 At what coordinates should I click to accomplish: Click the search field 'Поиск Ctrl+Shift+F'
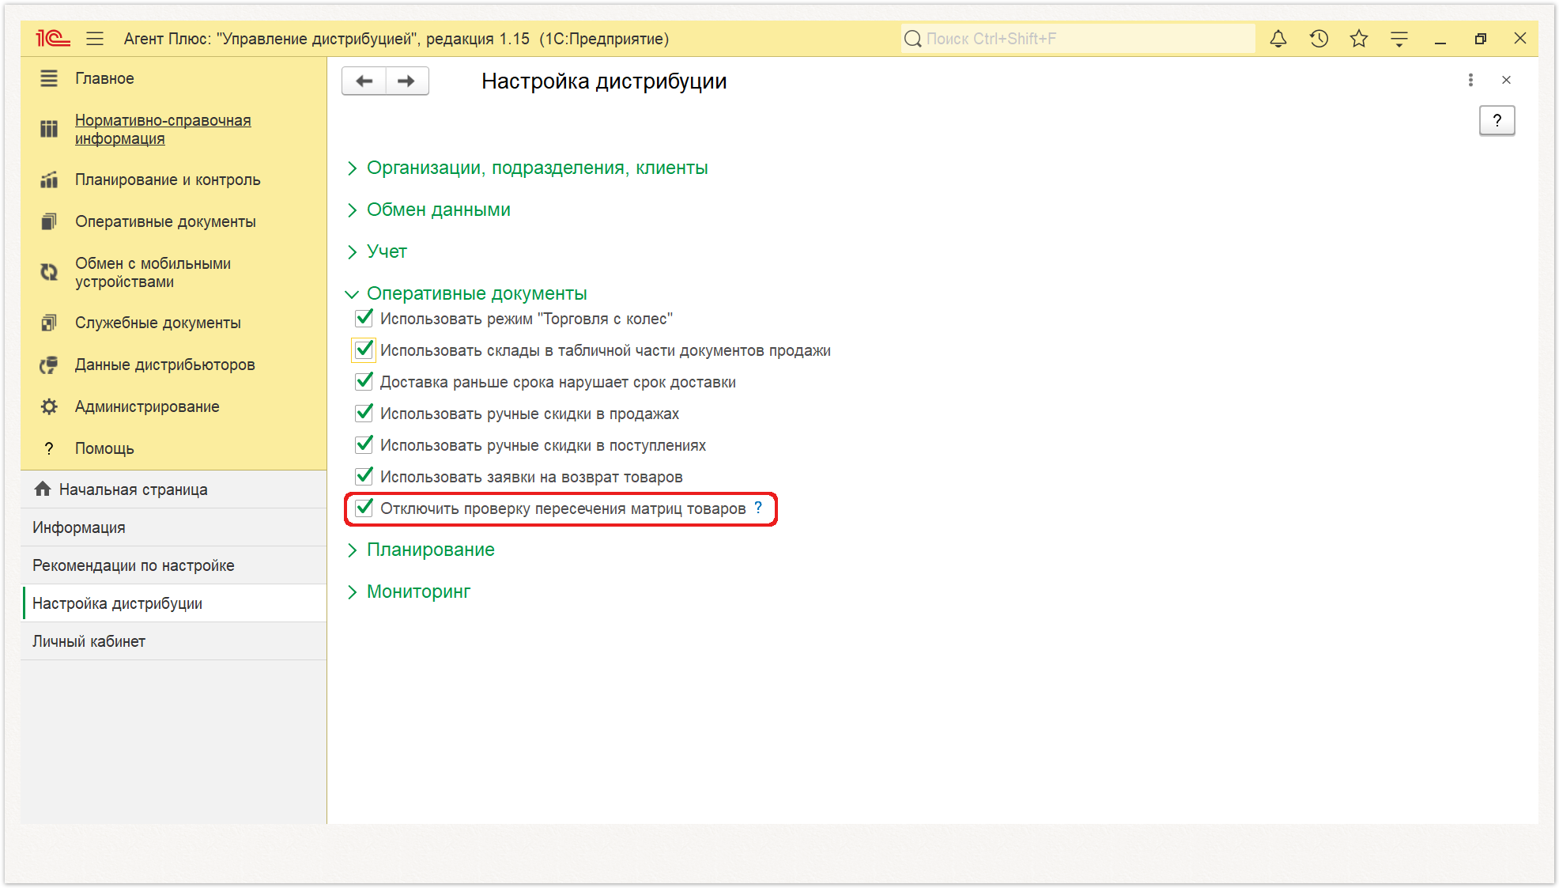[x=1078, y=39]
